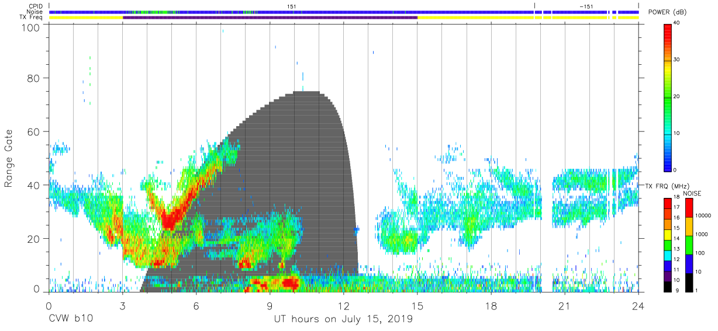718x331 pixels.
Task: Pick the orange swatch of NOISE legend
Action: pyautogui.click(x=689, y=225)
